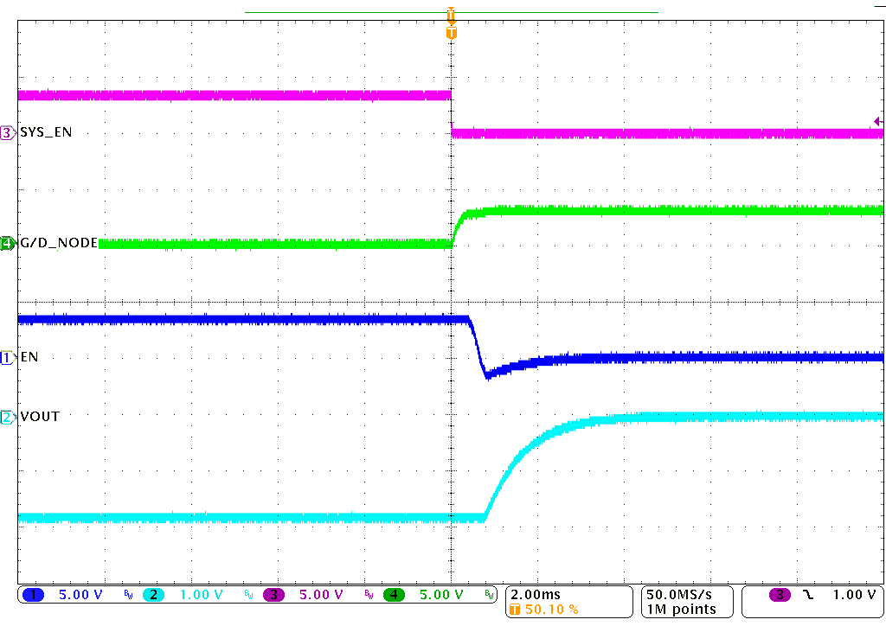Click the channel 4 green badge
The width and height of the screenshot is (886, 626).
coord(394,595)
